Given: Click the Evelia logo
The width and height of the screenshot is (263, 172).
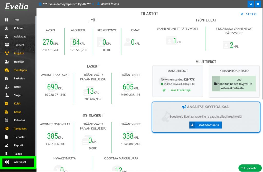Looking at the screenshot, I should 17,7.
